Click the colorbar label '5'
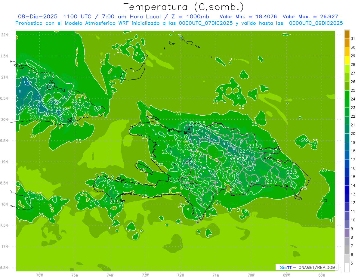Viewport: 361px width, 279px height. pos(352,263)
